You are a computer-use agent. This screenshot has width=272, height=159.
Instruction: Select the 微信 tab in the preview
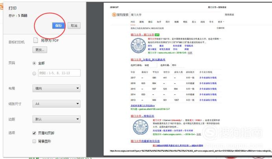click(150, 22)
